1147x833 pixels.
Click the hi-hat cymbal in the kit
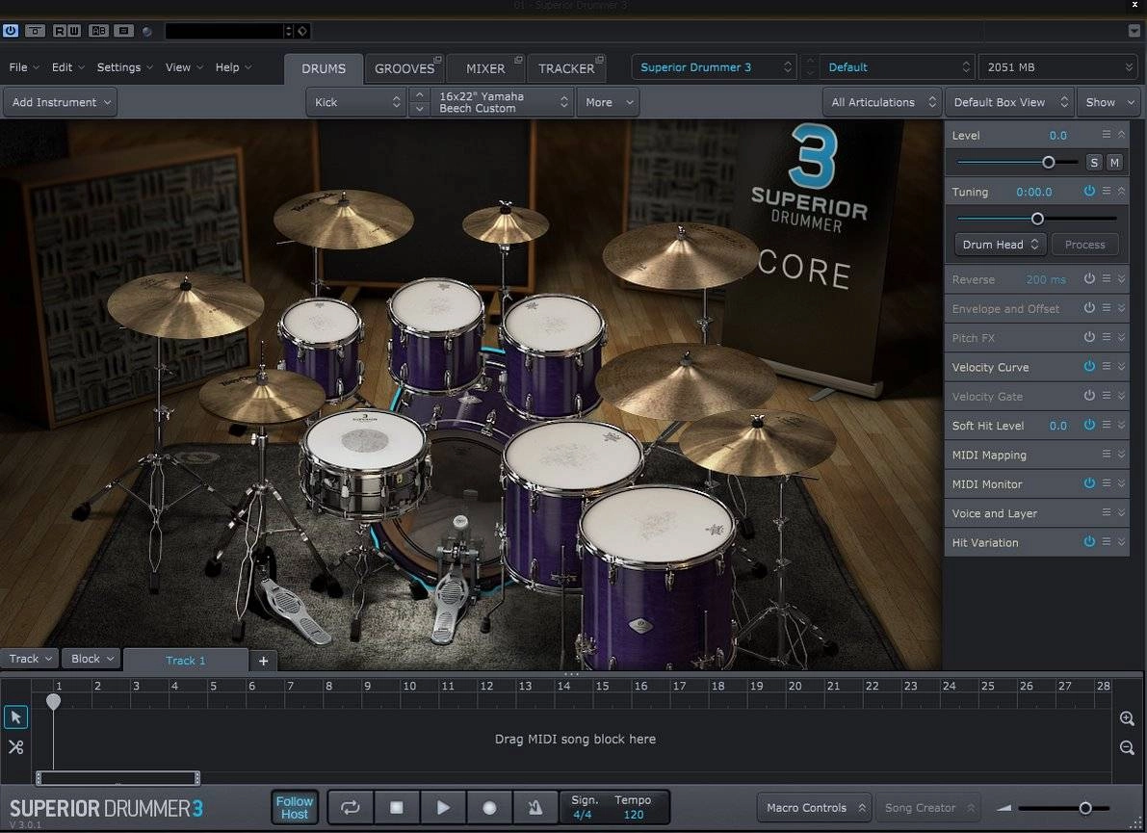click(x=261, y=395)
